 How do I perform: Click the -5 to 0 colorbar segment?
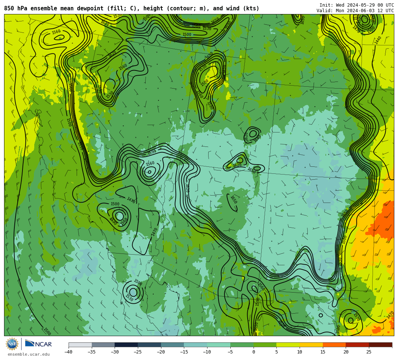point(242,345)
